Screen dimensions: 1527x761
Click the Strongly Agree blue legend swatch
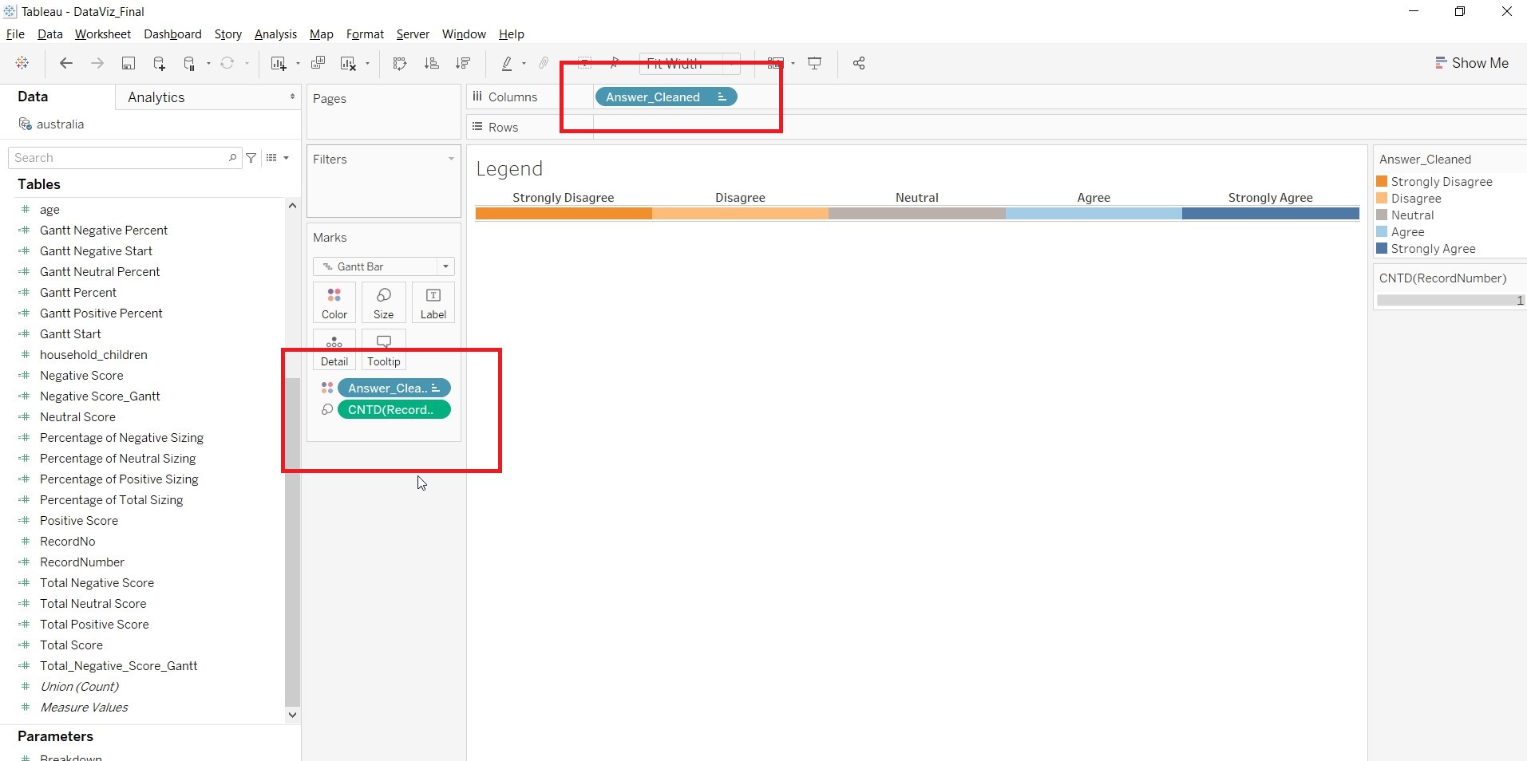point(1382,249)
